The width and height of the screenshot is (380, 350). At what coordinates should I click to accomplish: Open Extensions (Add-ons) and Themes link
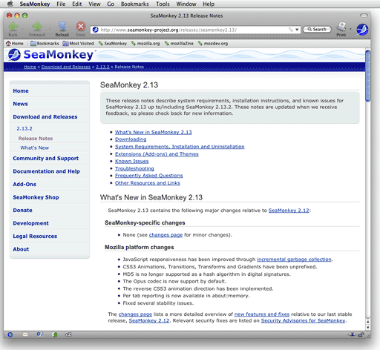(157, 154)
